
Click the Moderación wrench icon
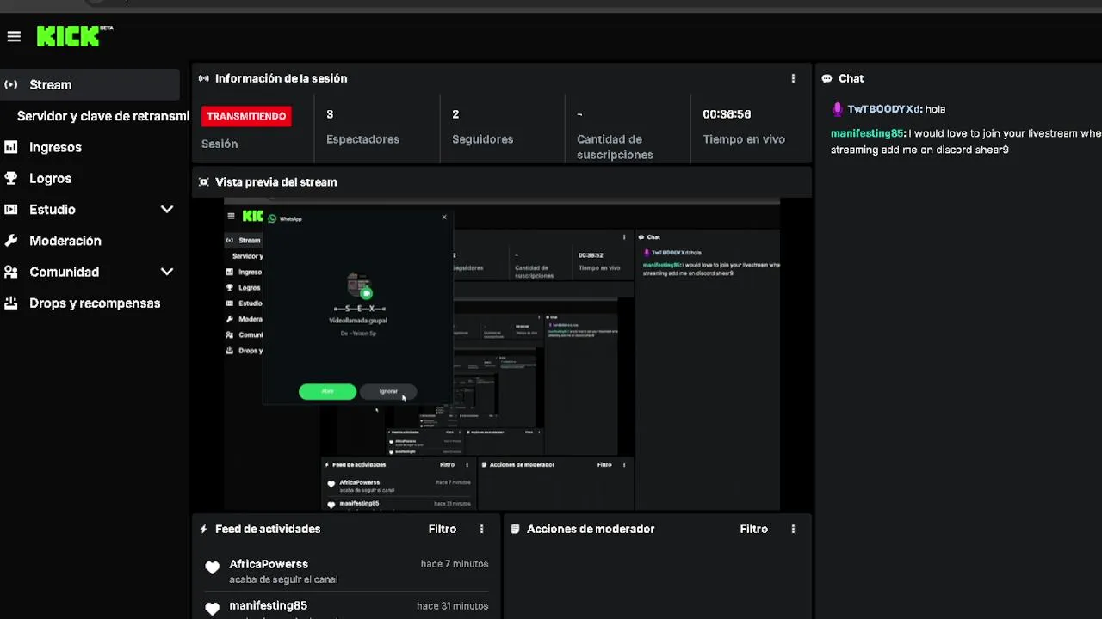[11, 241]
